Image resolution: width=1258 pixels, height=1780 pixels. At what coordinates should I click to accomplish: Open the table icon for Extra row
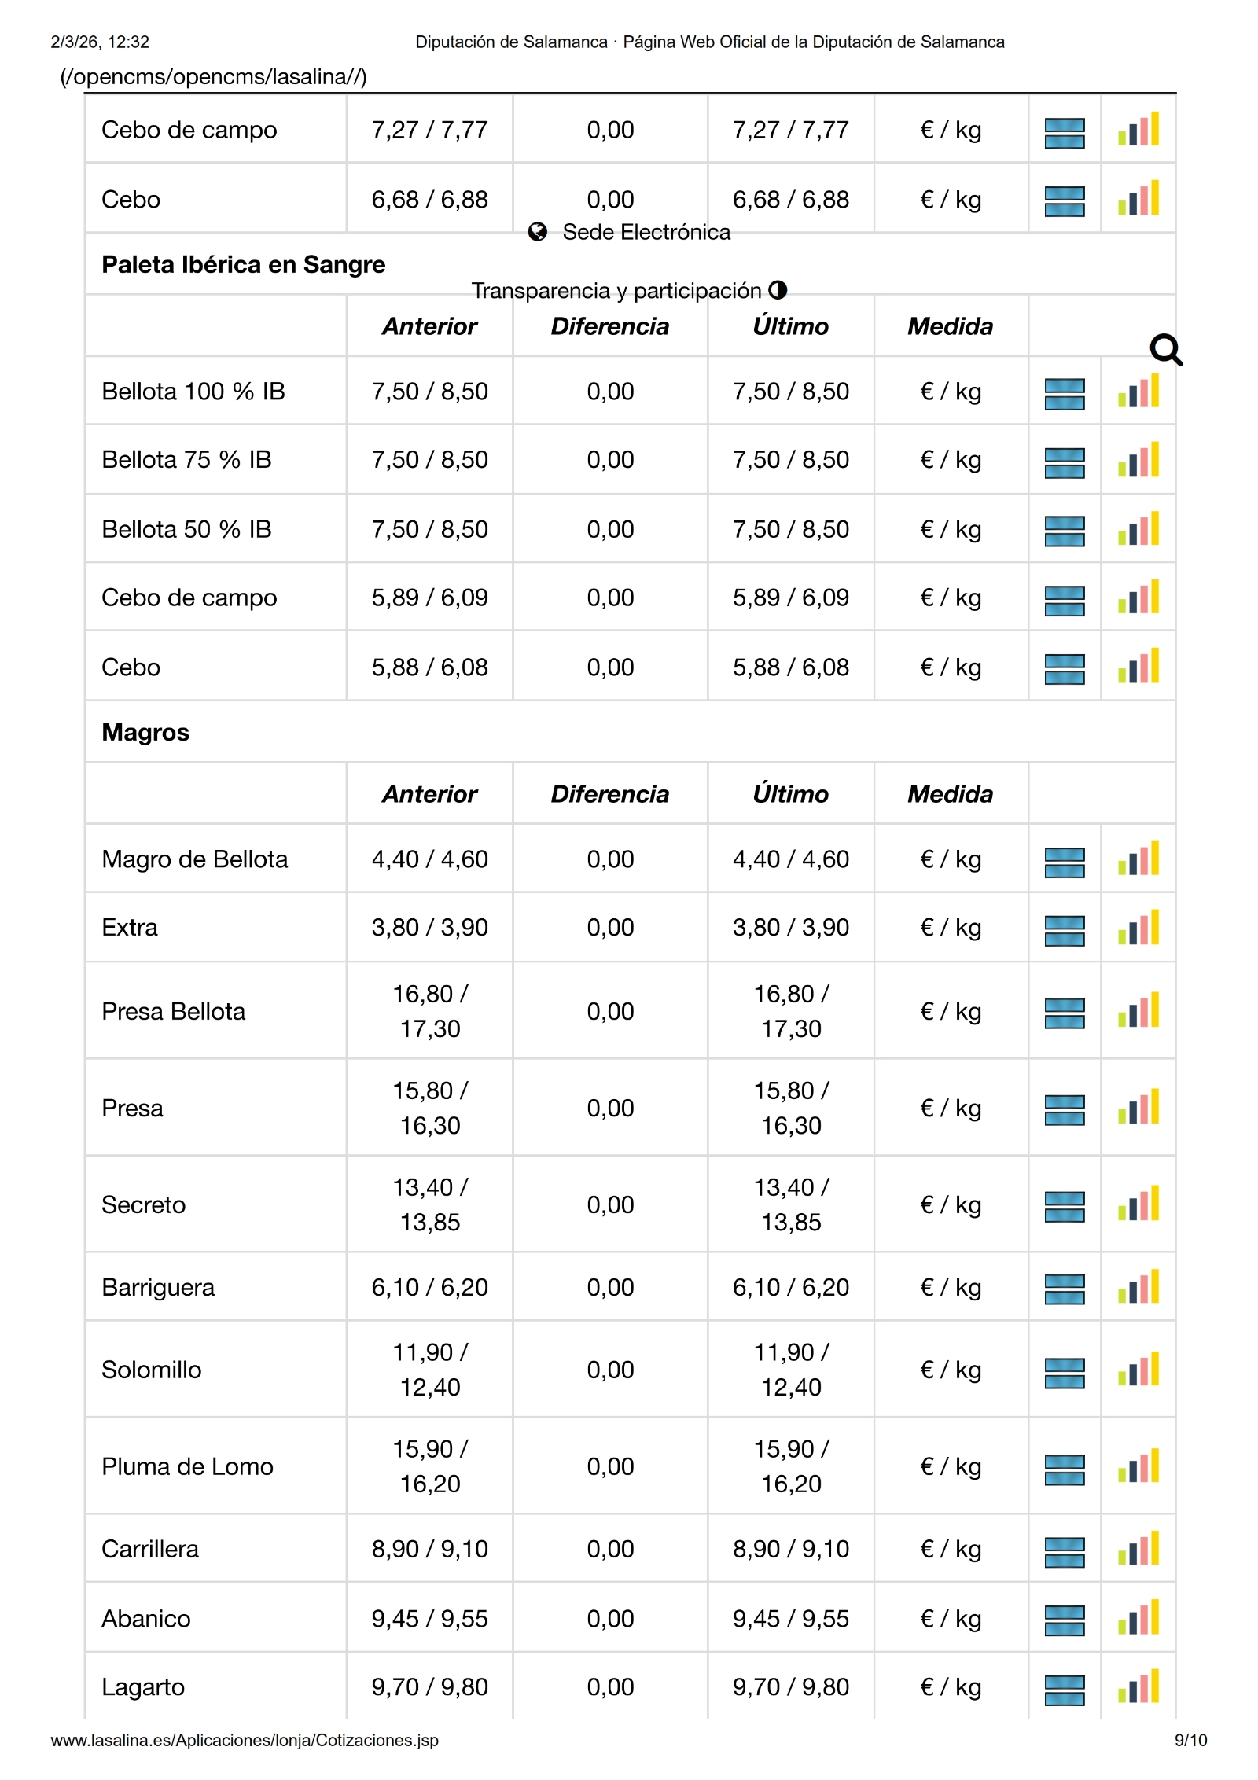point(1065,929)
